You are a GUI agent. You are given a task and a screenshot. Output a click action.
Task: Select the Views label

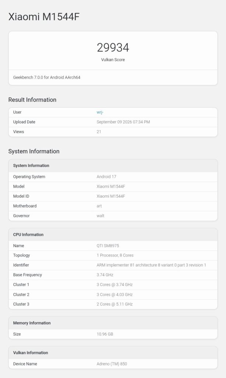click(x=18, y=132)
